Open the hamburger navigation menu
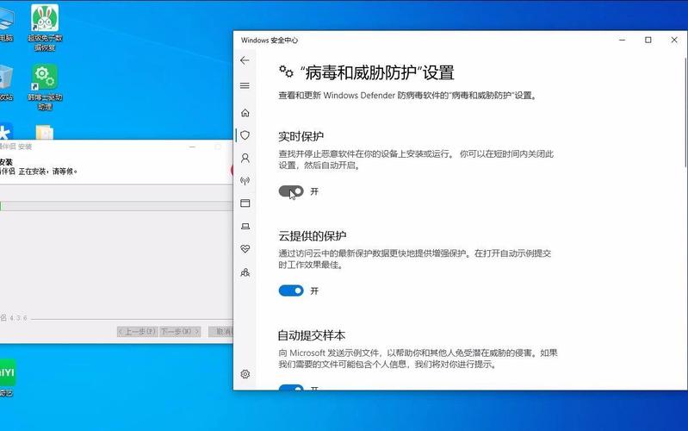This screenshot has width=688, height=431. pyautogui.click(x=245, y=85)
